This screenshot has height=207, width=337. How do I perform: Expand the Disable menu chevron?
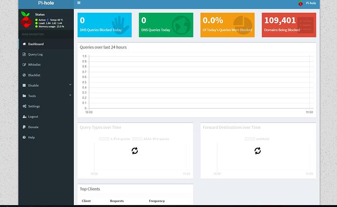point(70,85)
